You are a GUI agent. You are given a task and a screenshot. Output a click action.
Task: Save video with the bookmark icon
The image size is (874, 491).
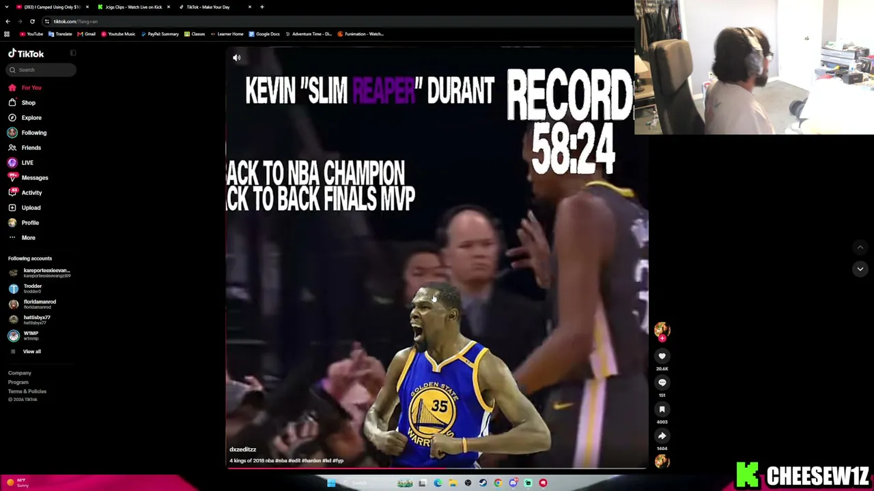coord(662,409)
